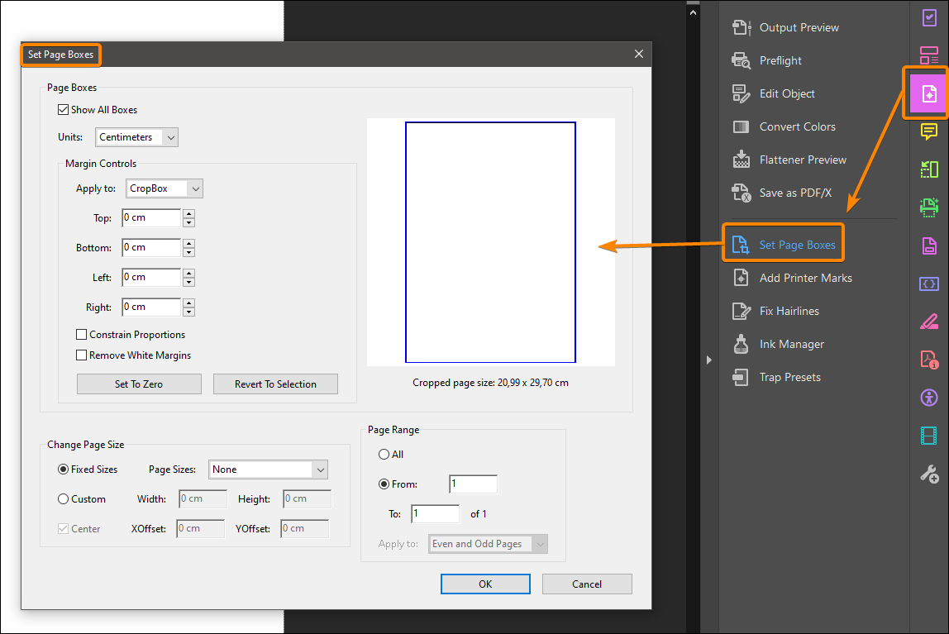Click the Set To Zero button

(x=139, y=384)
